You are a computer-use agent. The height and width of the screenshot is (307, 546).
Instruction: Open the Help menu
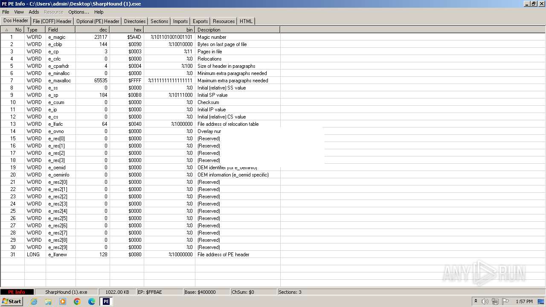99,12
